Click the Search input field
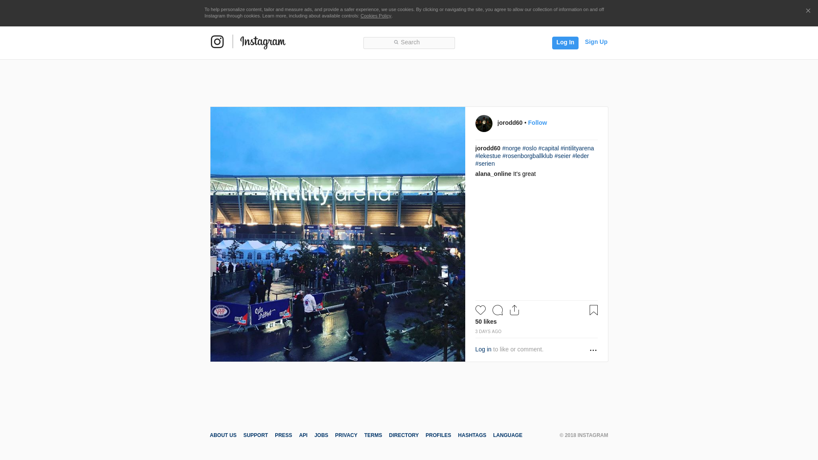The width and height of the screenshot is (818, 460). tap(409, 43)
